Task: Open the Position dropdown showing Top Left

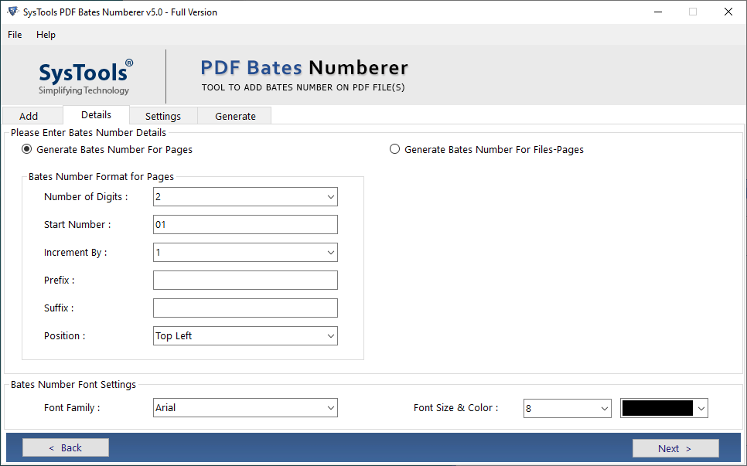Action: (245, 335)
